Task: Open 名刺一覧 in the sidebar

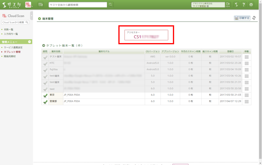Action: 8,30
